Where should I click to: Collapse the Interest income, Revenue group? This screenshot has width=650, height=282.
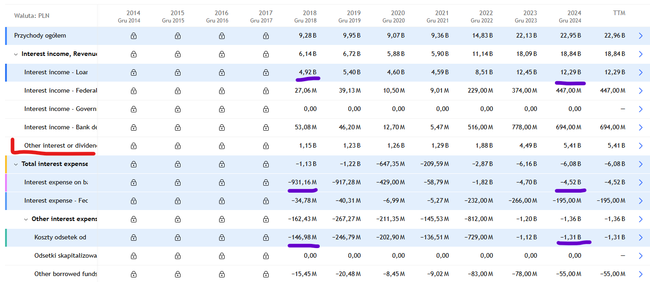point(16,54)
